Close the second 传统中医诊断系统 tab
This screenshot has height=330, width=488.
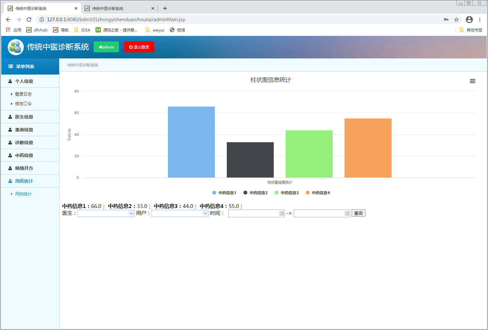(x=153, y=8)
